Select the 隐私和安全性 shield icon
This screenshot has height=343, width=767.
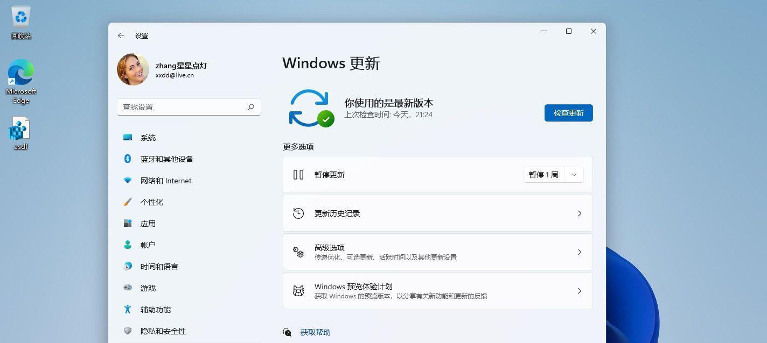(x=128, y=331)
